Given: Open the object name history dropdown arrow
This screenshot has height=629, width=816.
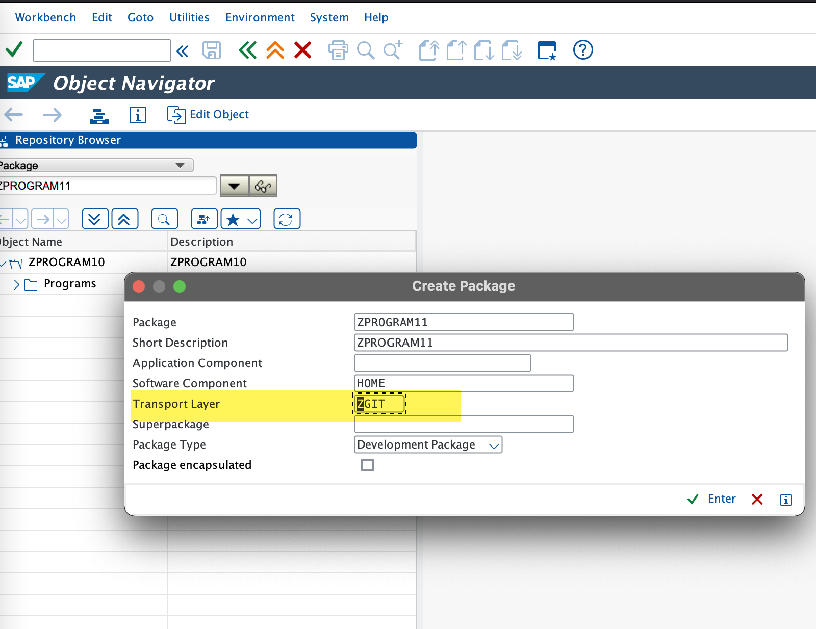Looking at the screenshot, I should point(235,186).
